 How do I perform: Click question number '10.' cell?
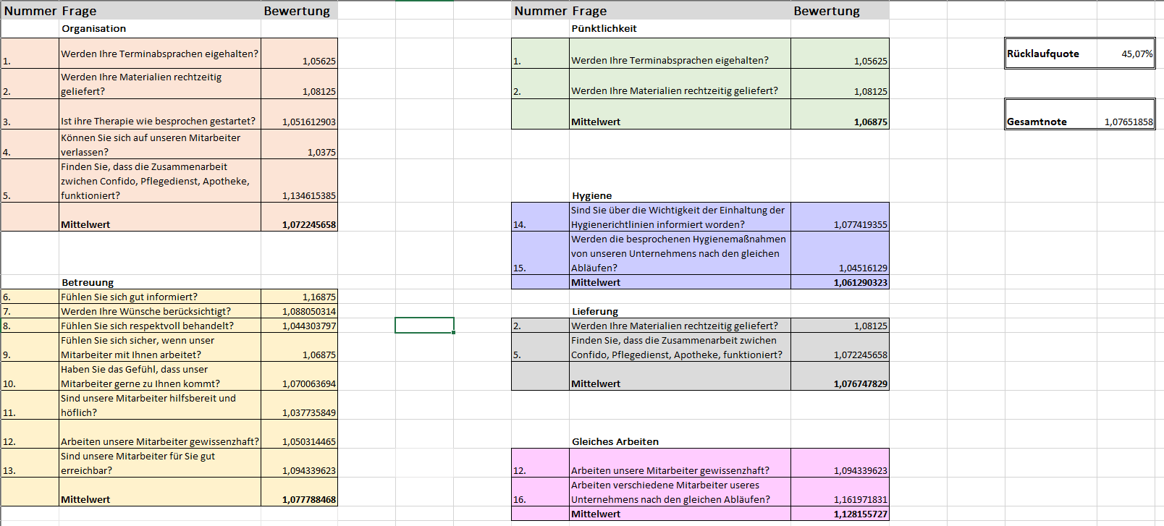click(30, 376)
